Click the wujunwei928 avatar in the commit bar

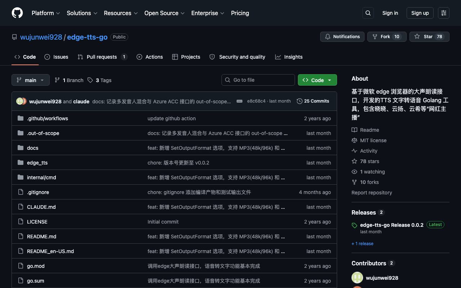20,101
